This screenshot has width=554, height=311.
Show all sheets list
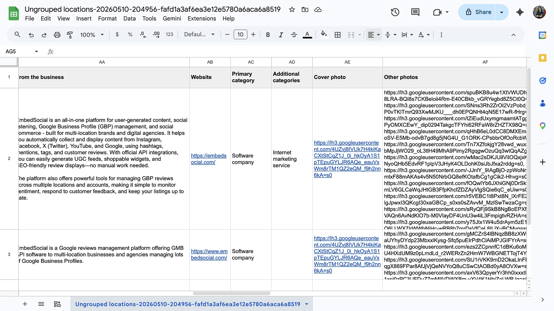(41, 304)
